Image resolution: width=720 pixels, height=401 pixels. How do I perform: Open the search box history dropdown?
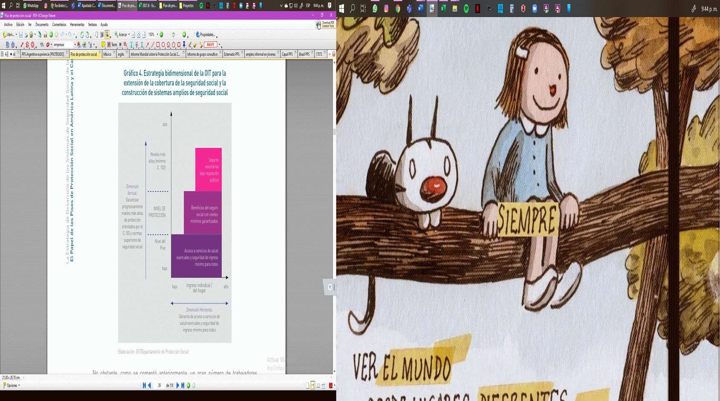(x=75, y=44)
